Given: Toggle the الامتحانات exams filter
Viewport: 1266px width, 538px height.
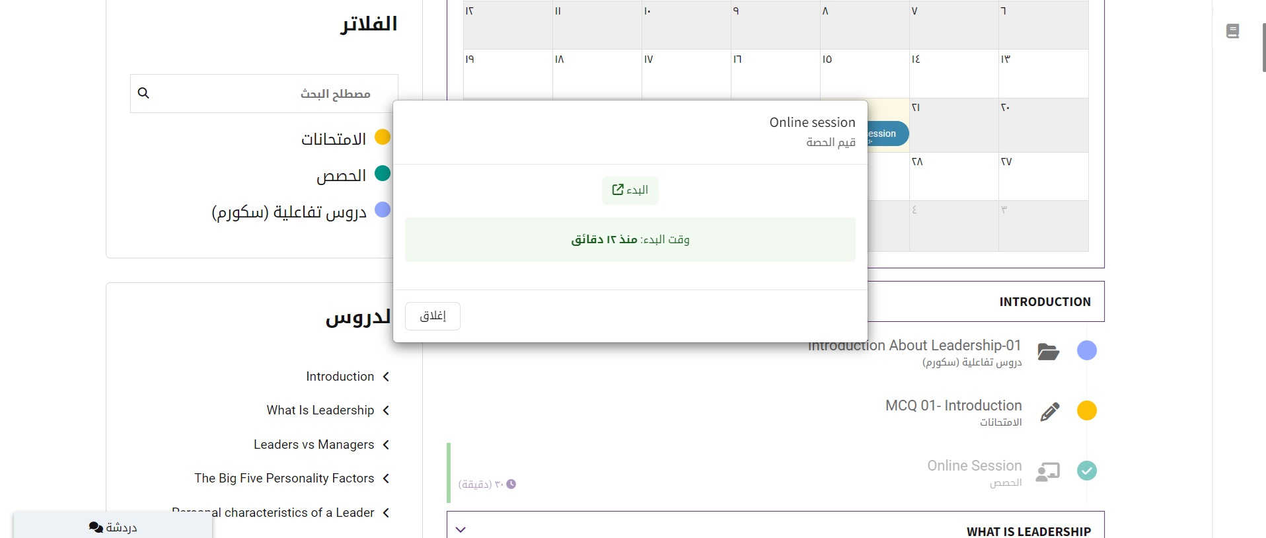Looking at the screenshot, I should click(383, 137).
